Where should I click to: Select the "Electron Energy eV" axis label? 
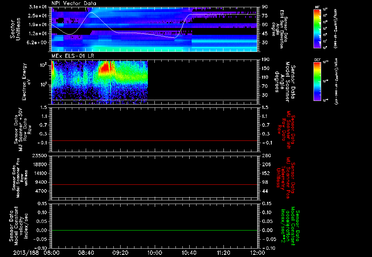click(x=27, y=82)
